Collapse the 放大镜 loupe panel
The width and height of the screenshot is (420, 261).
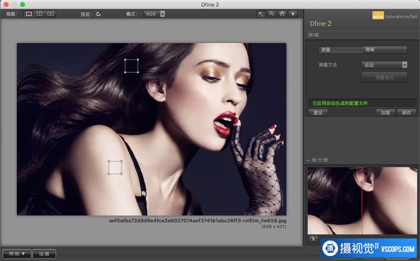(308, 160)
